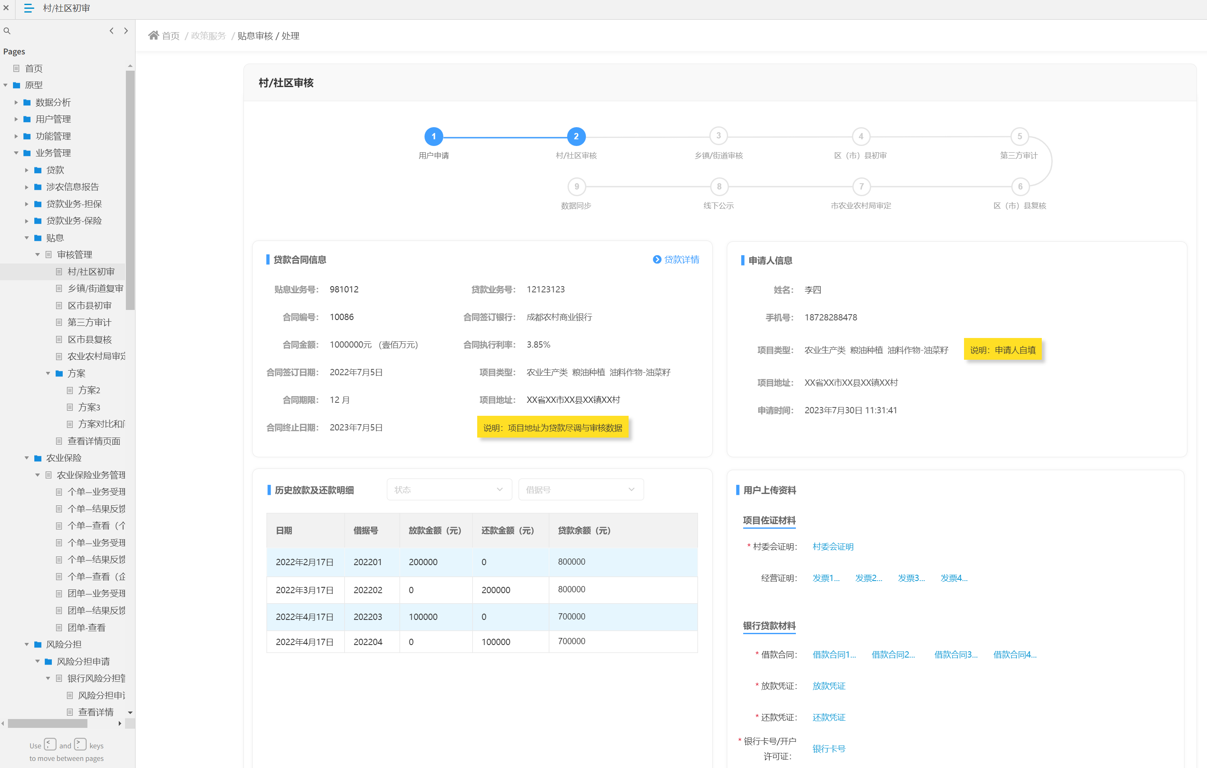Click the page icon of 查看详情页面
Viewport: 1207px width, 768px height.
pyautogui.click(x=59, y=441)
